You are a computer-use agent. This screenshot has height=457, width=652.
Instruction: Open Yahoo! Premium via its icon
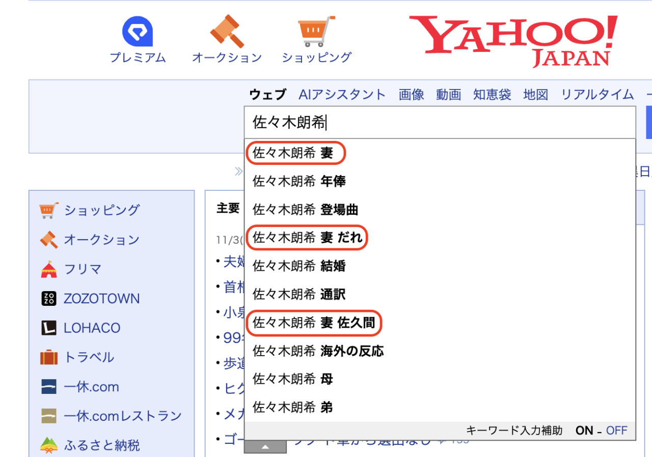[x=138, y=32]
